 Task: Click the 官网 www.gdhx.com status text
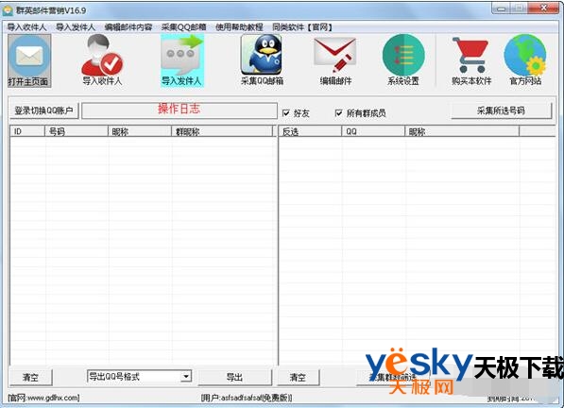(43, 398)
